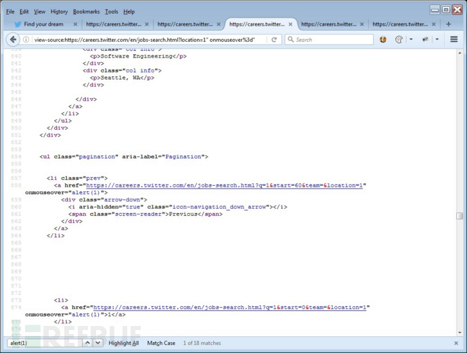Open dropdown arrow beside grey splat extension
The image size is (467, 353).
[437, 39]
